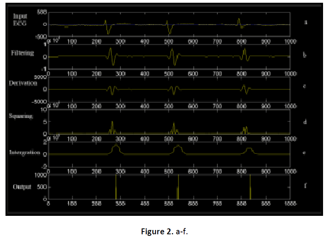Click panel letter "a" beside Input ECG

pos(305,22)
